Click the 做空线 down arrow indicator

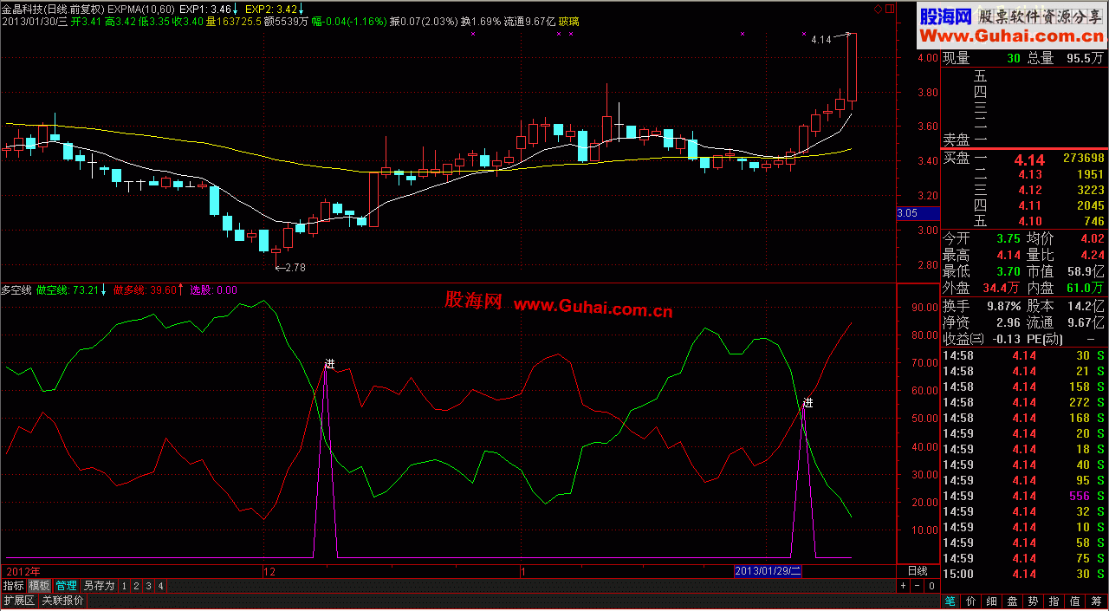coord(104,290)
